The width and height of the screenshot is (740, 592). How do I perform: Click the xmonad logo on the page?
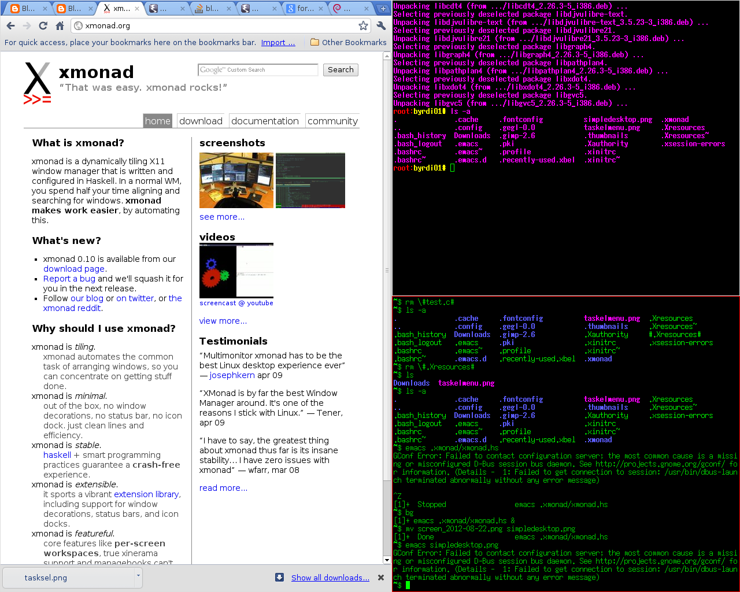[x=38, y=83]
